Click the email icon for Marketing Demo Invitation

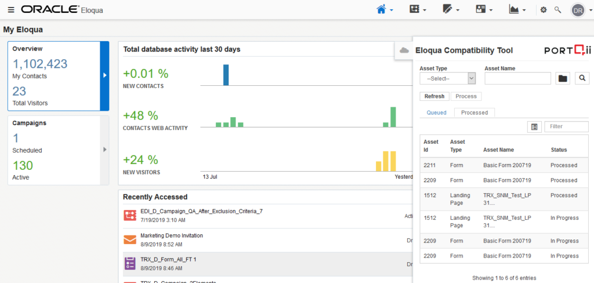pos(130,240)
